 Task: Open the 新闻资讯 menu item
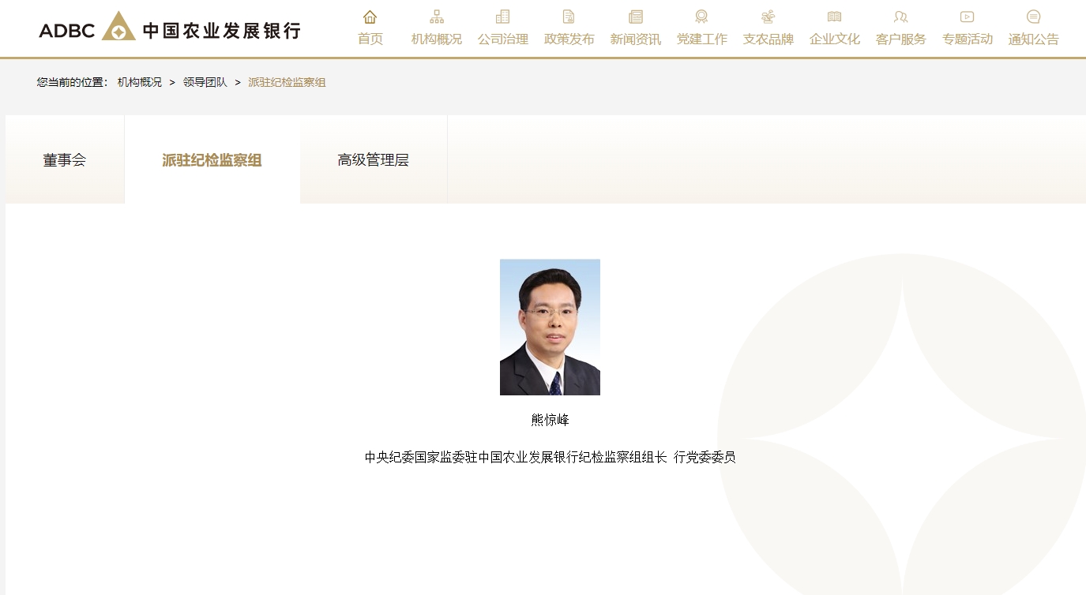[x=636, y=39]
